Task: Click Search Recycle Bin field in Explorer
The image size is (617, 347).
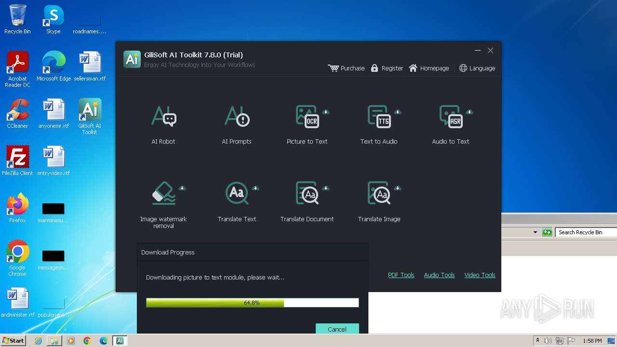Action: click(586, 232)
